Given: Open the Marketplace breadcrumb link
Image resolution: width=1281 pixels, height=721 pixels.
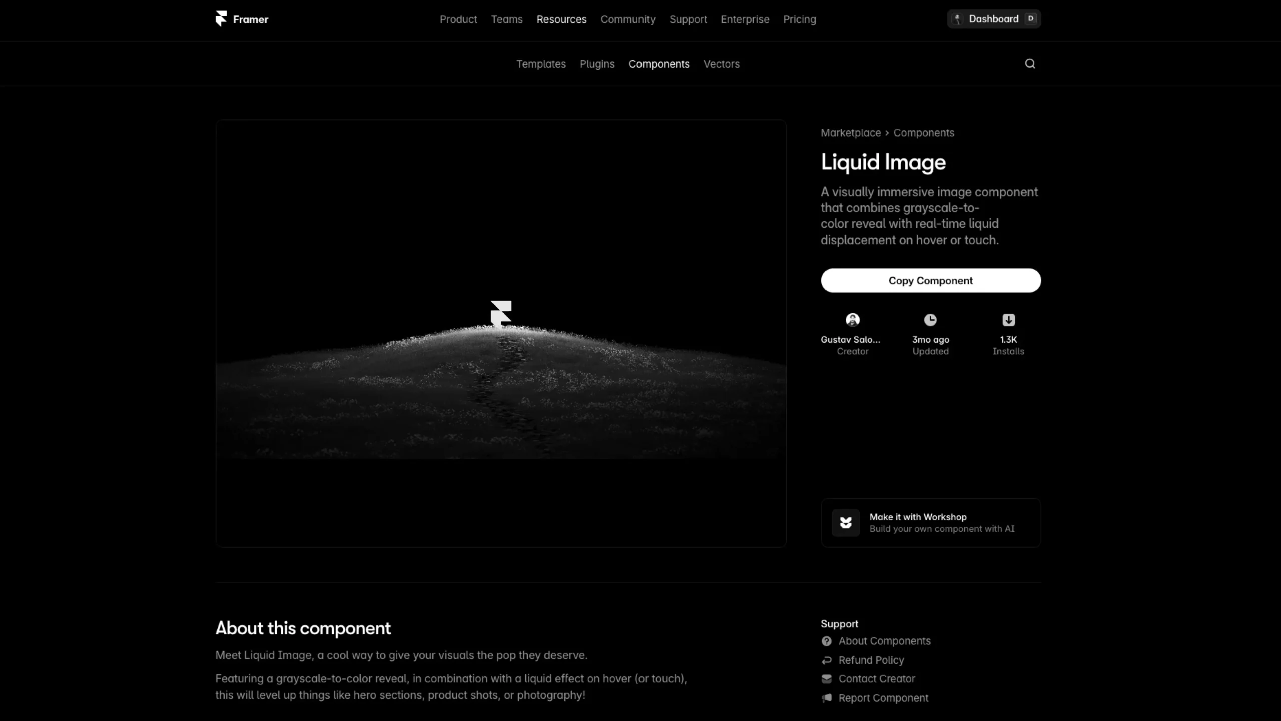Looking at the screenshot, I should pyautogui.click(x=850, y=132).
